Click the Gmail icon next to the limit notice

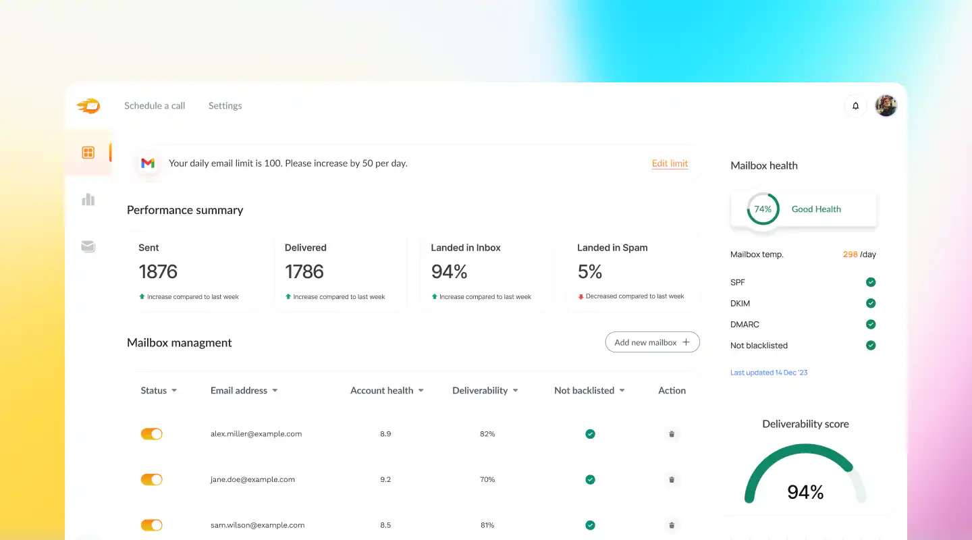click(148, 163)
